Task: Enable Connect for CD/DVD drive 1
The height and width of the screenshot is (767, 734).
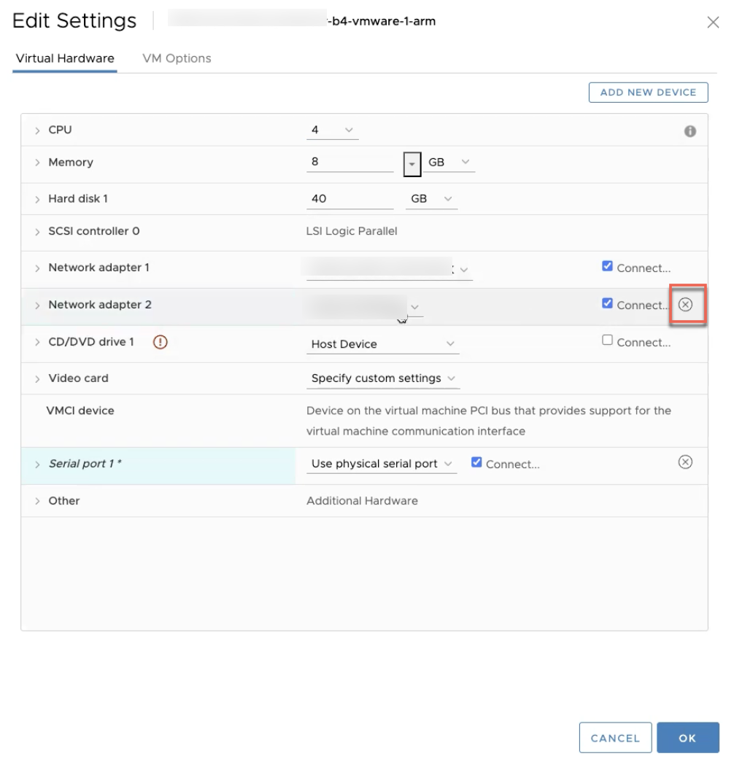Action: click(x=606, y=341)
